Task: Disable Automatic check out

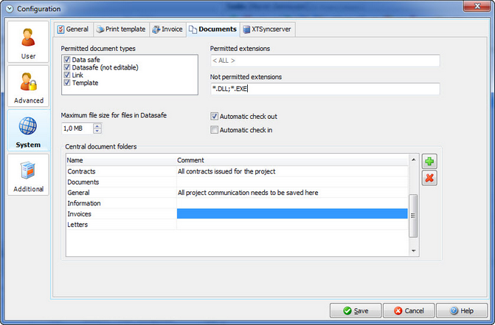Action: (215, 117)
